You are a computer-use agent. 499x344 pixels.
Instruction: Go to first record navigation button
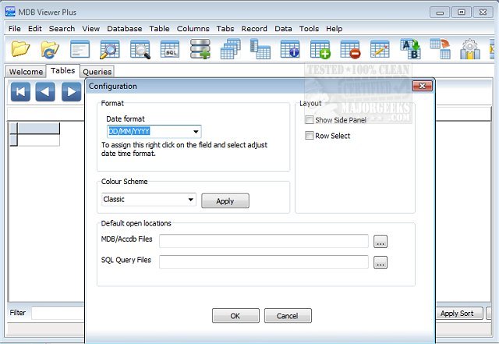20,92
